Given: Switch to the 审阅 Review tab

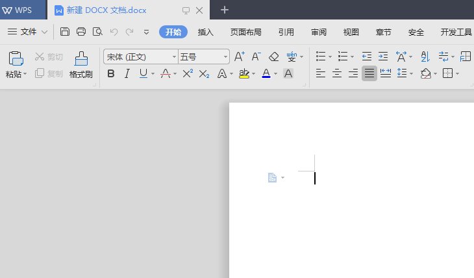Looking at the screenshot, I should [x=319, y=32].
